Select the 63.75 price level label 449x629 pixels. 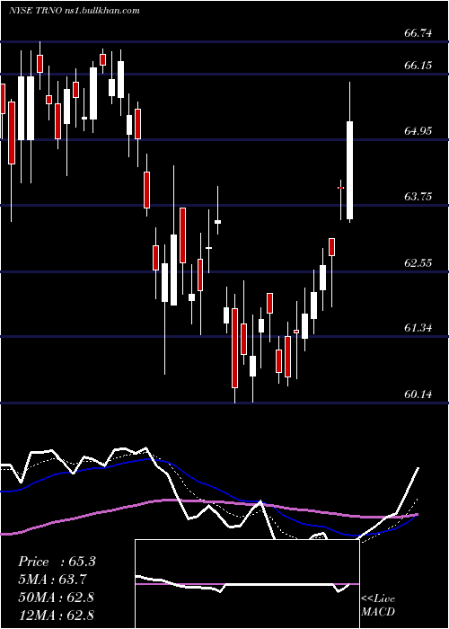pyautogui.click(x=418, y=197)
